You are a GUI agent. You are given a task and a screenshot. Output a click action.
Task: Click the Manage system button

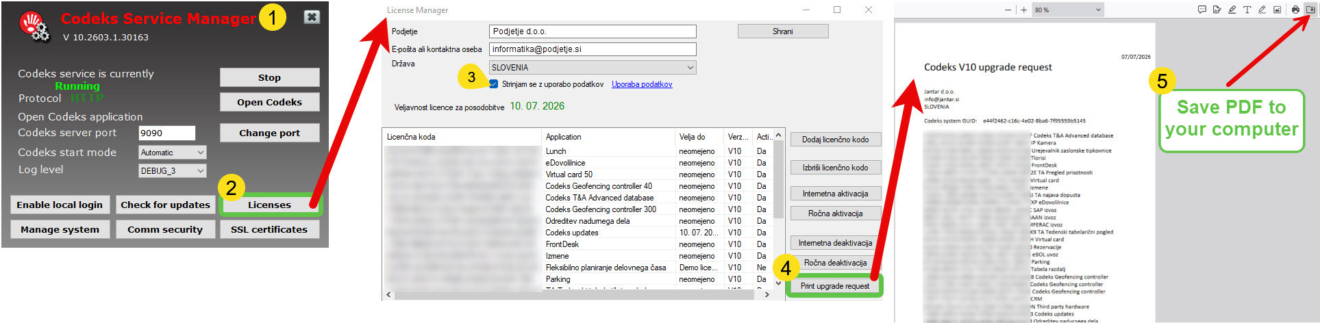(x=60, y=229)
